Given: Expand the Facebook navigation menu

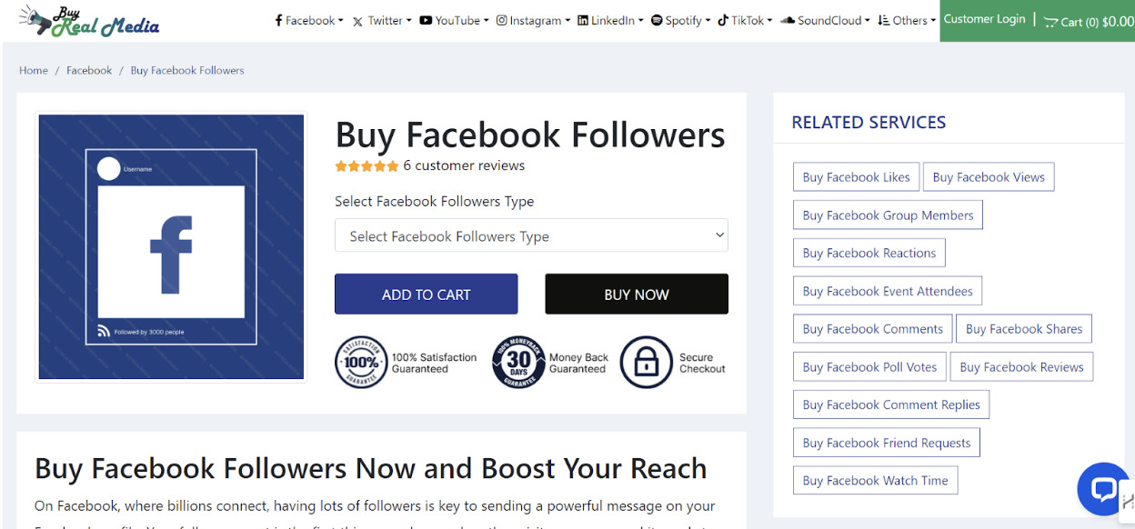Looking at the screenshot, I should pyautogui.click(x=309, y=21).
